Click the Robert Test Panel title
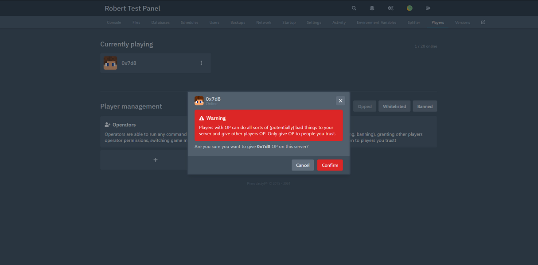The image size is (538, 265). (132, 8)
